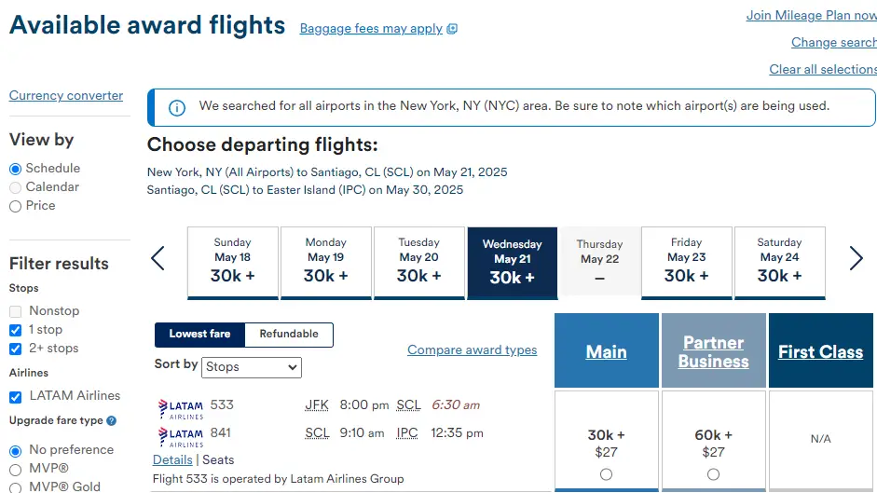Click external link icon beside baggage fees

click(452, 29)
